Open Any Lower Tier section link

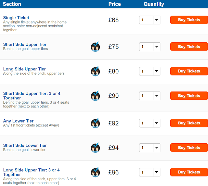[19, 121]
